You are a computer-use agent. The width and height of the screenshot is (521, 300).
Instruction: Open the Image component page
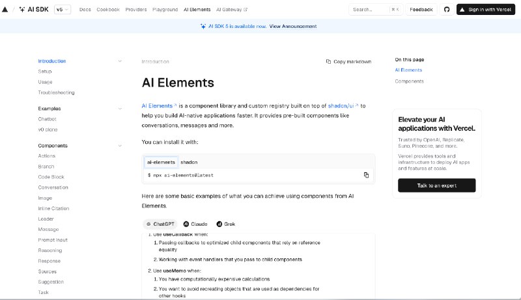click(x=45, y=198)
